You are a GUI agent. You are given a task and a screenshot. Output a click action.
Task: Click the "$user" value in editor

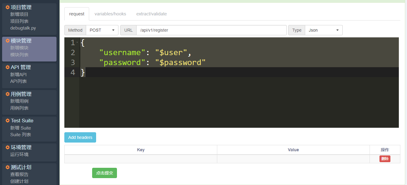pos(171,53)
